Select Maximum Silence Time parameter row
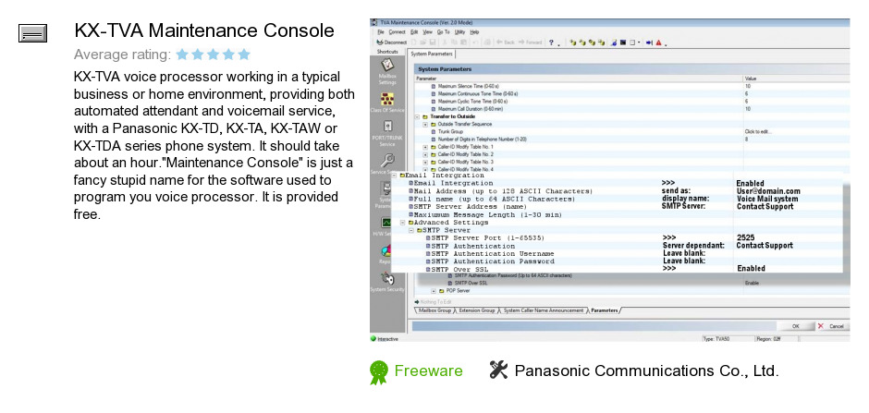 [631, 86]
